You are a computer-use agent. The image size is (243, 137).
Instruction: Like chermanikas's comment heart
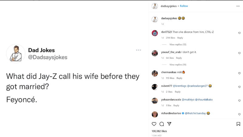pyautogui.click(x=239, y=73)
